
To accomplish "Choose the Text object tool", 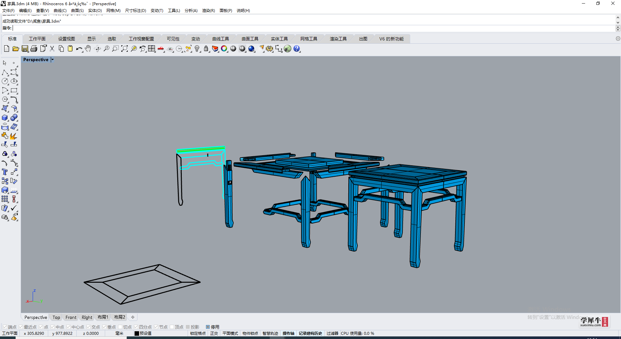I will tap(5, 172).
